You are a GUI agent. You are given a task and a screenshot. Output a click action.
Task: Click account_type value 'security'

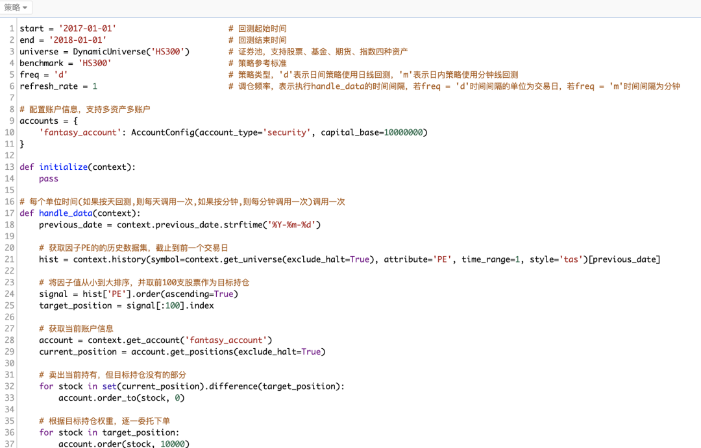pos(287,133)
